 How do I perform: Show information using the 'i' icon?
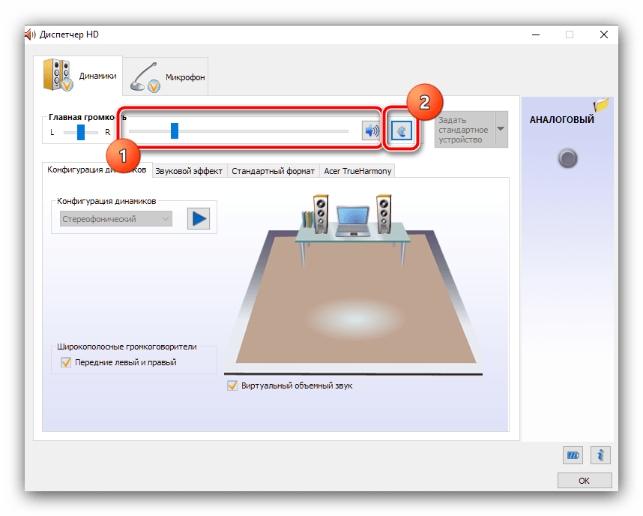point(600,454)
